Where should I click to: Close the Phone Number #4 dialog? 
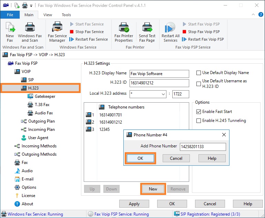click(224, 135)
